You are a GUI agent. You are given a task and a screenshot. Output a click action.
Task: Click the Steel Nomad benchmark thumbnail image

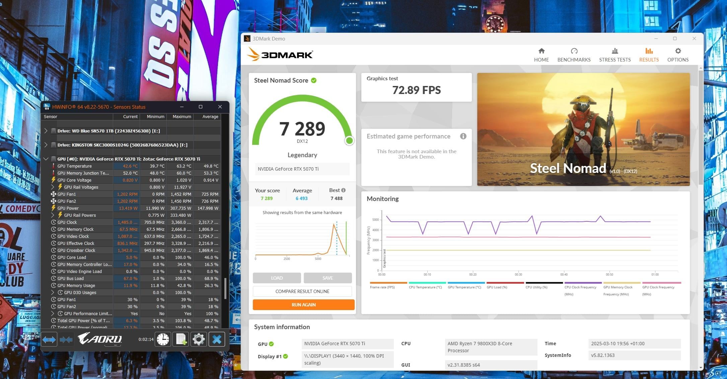pos(583,129)
